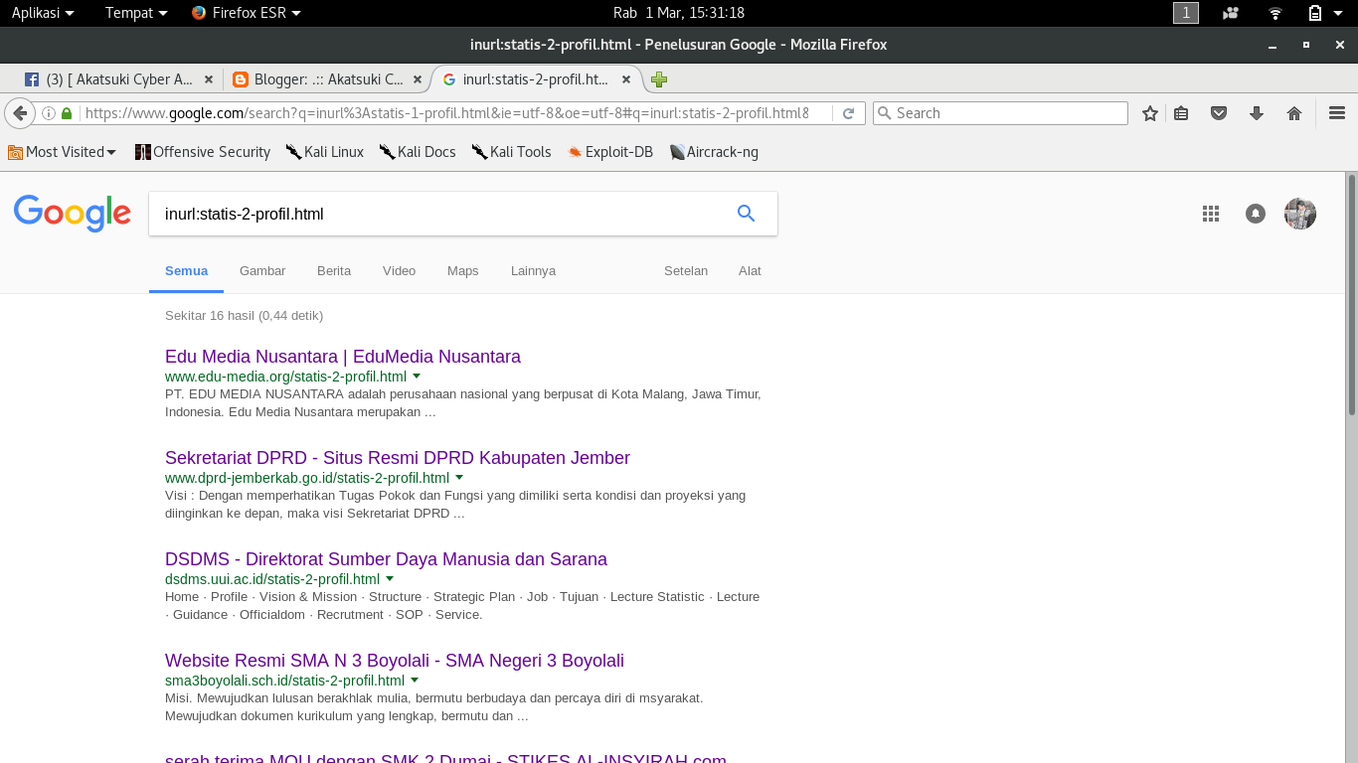Click the Firefox Search box
Viewport: 1358px width, 763px height.
[1000, 113]
